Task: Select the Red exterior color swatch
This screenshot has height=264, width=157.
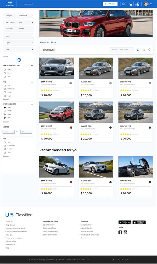Action: pyautogui.click(x=5, y=118)
